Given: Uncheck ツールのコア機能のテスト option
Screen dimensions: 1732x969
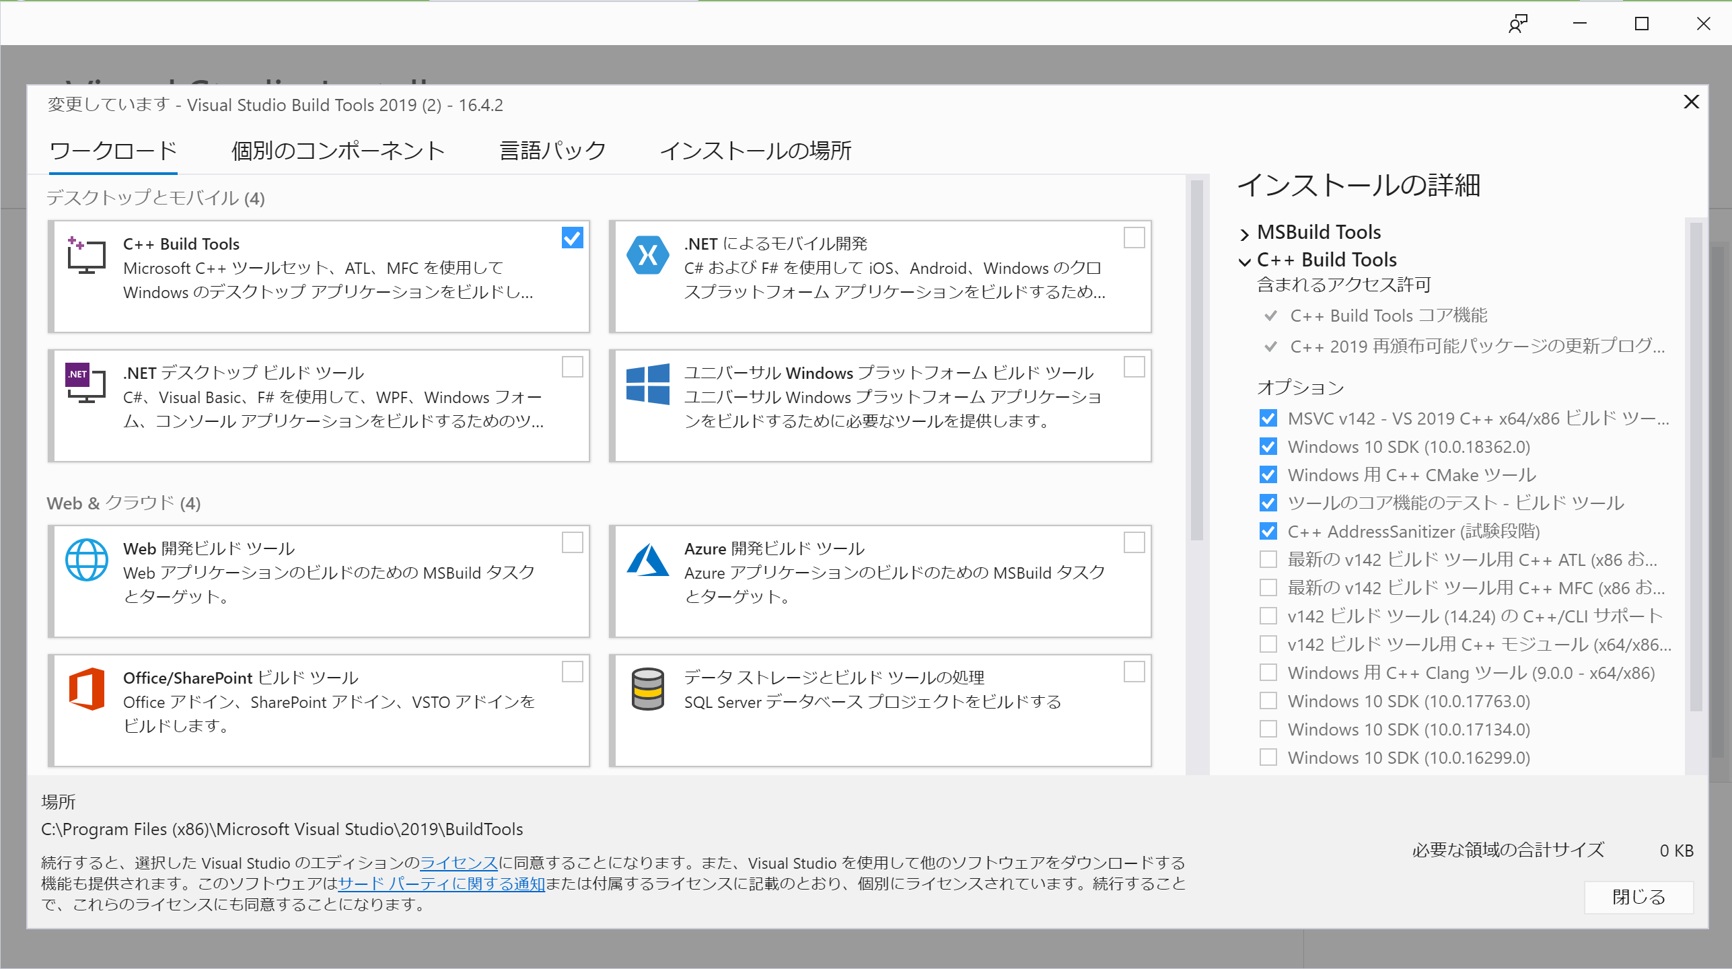Looking at the screenshot, I should (x=1268, y=503).
